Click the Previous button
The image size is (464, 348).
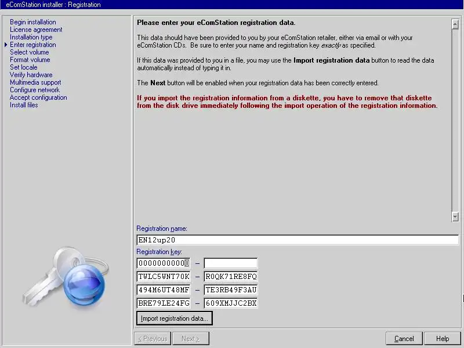tap(153, 339)
